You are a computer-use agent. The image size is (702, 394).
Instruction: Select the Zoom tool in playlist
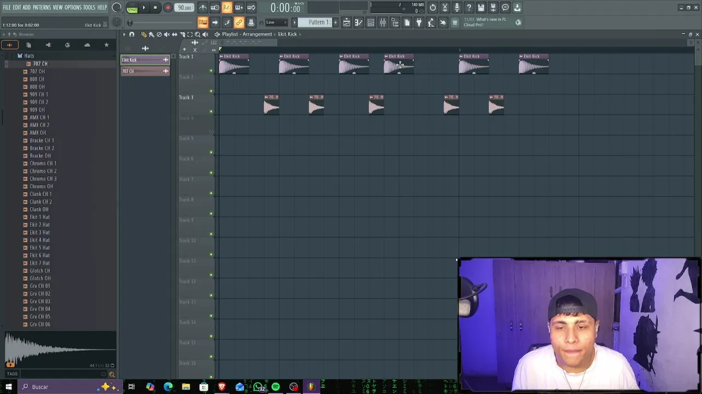coord(198,34)
